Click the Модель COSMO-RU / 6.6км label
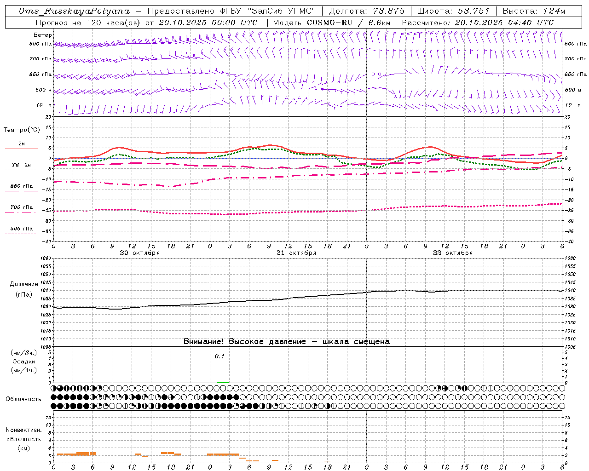The image size is (589, 471). 332,23
